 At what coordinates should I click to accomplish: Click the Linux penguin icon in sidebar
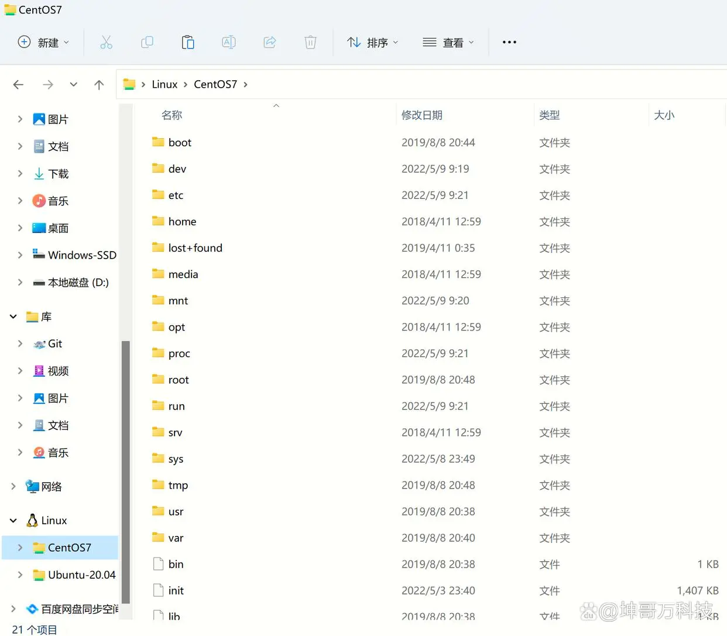pyautogui.click(x=32, y=520)
